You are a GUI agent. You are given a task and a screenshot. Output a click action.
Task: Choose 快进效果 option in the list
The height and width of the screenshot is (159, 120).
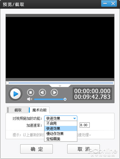61,128
